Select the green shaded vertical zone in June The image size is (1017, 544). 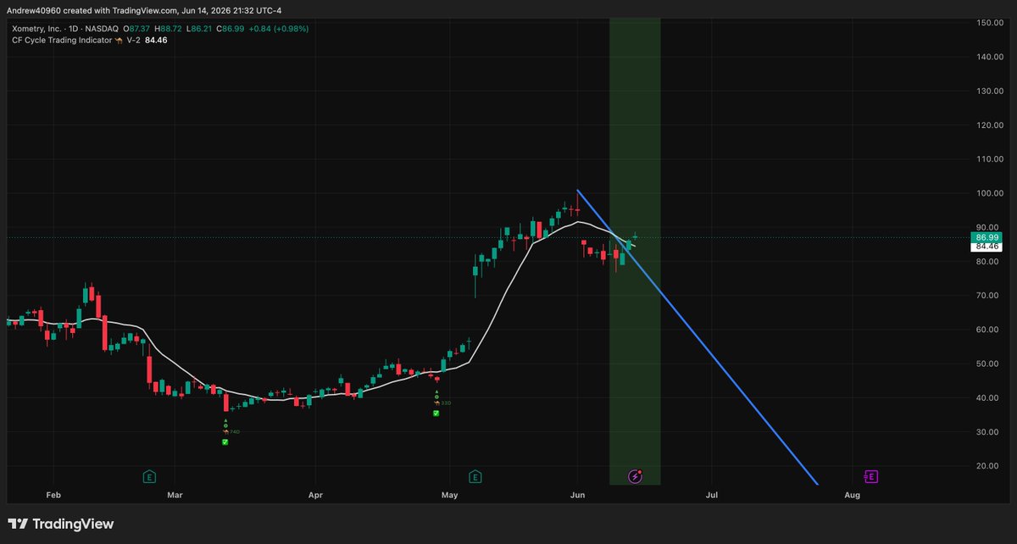click(x=635, y=251)
